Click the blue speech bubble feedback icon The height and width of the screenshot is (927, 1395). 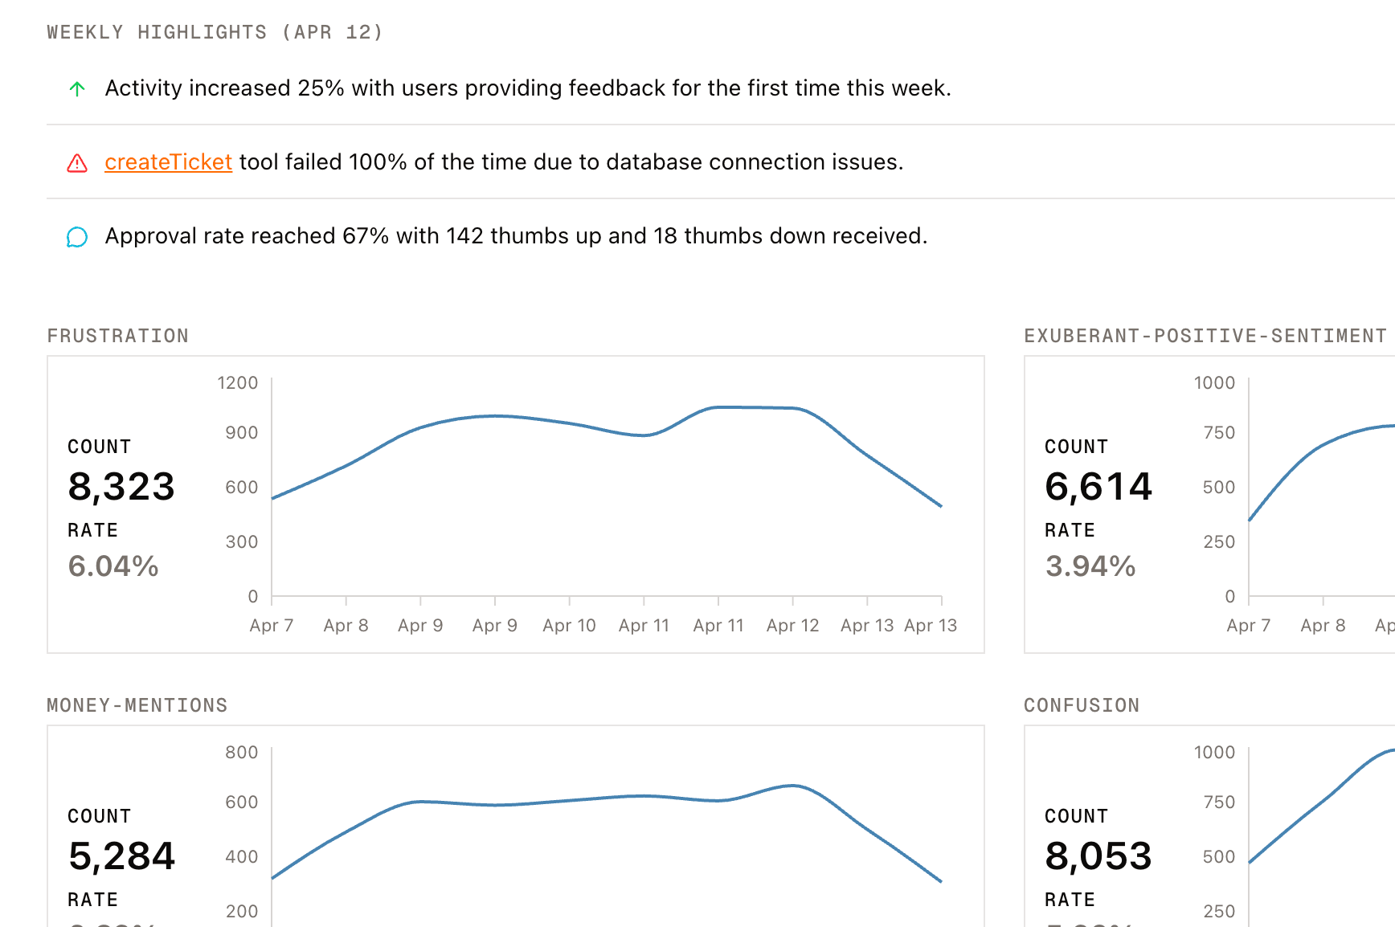point(77,237)
